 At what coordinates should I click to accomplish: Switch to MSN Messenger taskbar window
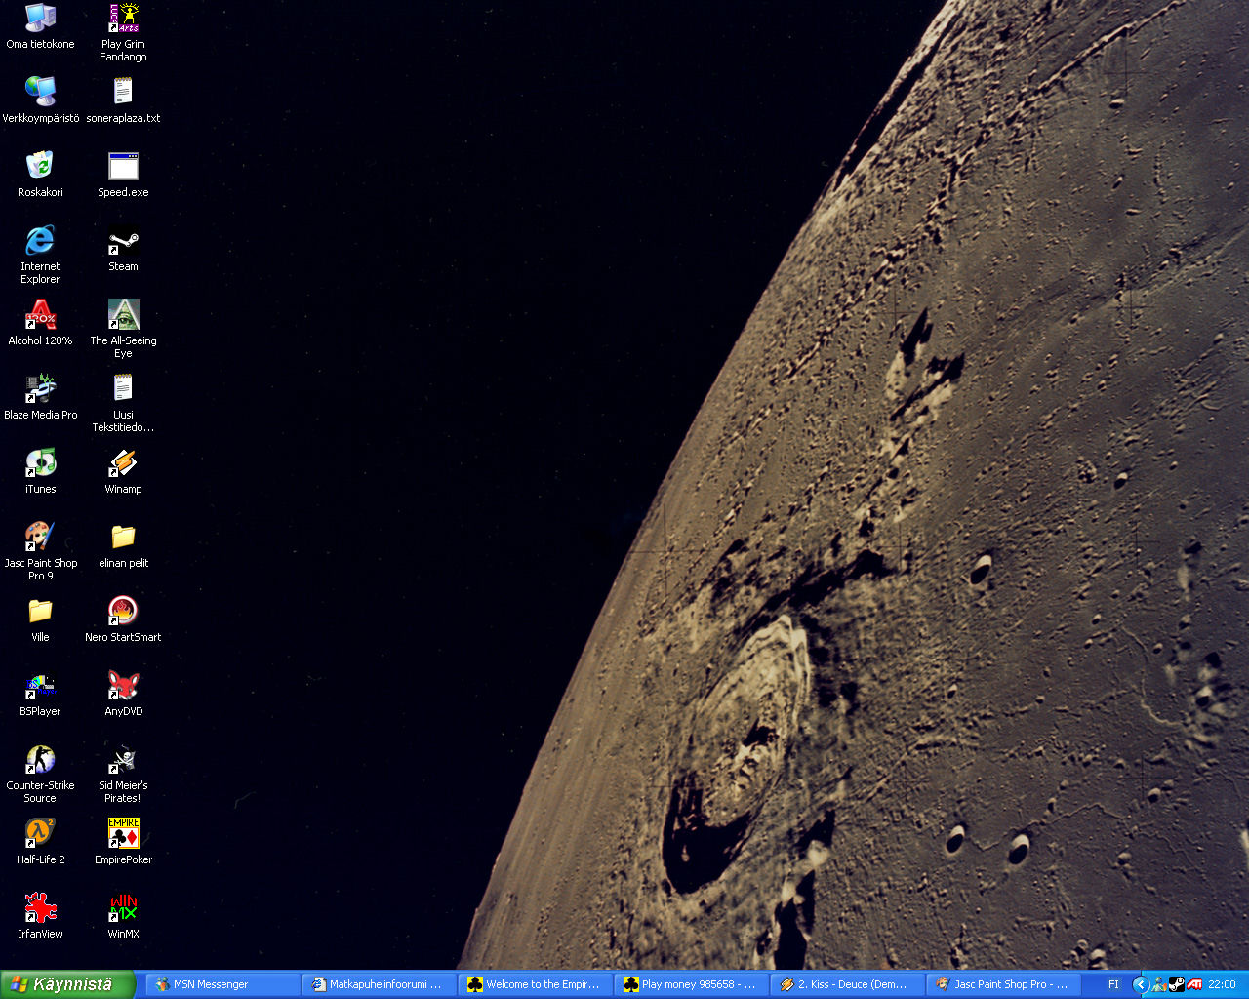(x=222, y=984)
